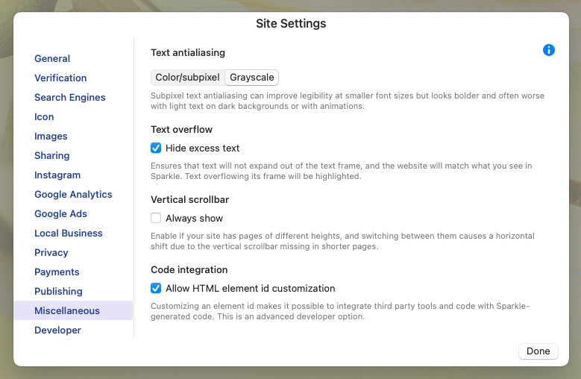Select Color/subpixel antialiasing option
581x379 pixels.
point(187,78)
